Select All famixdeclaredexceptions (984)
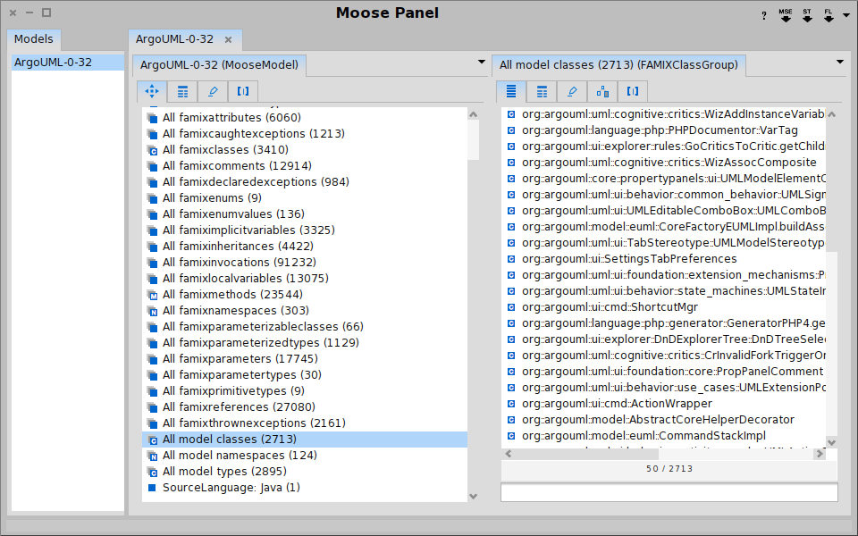Screen dimensions: 858x536 (x=305, y=182)
